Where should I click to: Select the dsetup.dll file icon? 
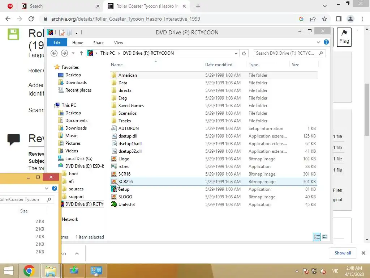[x=114, y=136]
